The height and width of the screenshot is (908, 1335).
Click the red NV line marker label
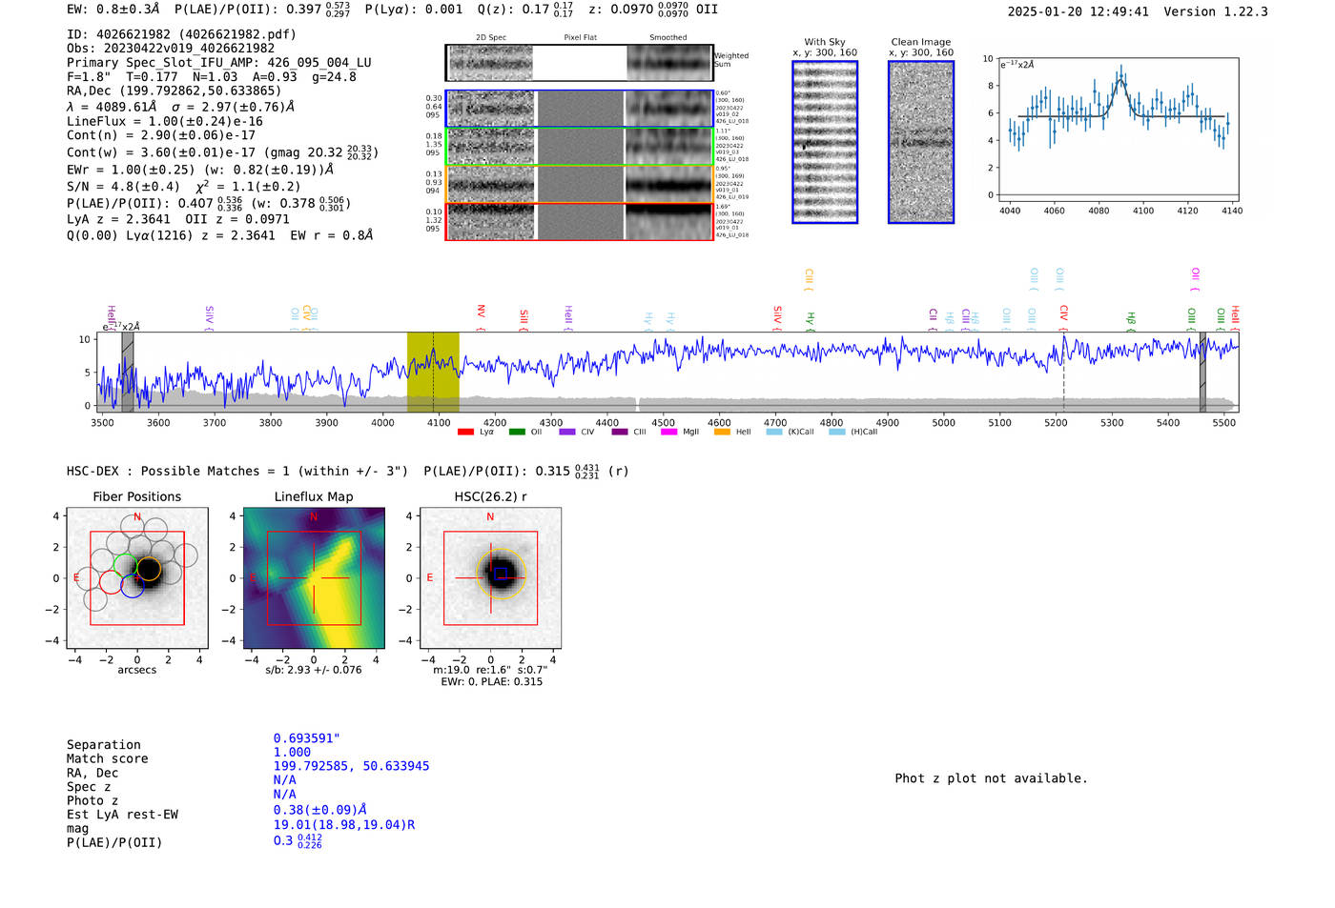(482, 312)
